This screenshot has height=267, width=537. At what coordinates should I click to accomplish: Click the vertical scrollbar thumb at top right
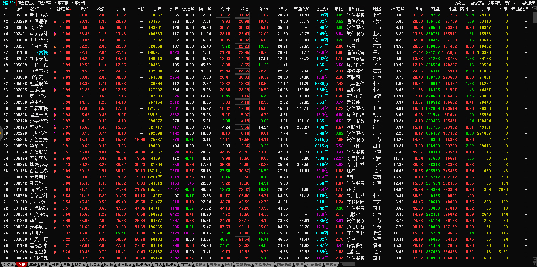click(534, 17)
